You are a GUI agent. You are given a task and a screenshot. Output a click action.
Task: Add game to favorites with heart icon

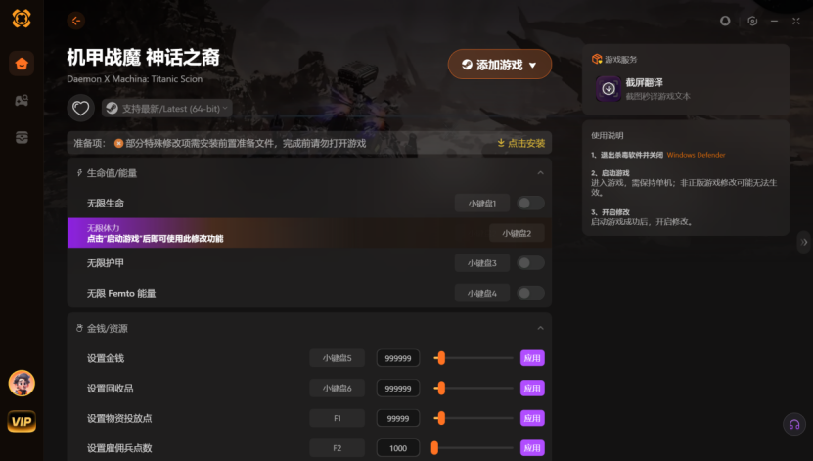(80, 109)
